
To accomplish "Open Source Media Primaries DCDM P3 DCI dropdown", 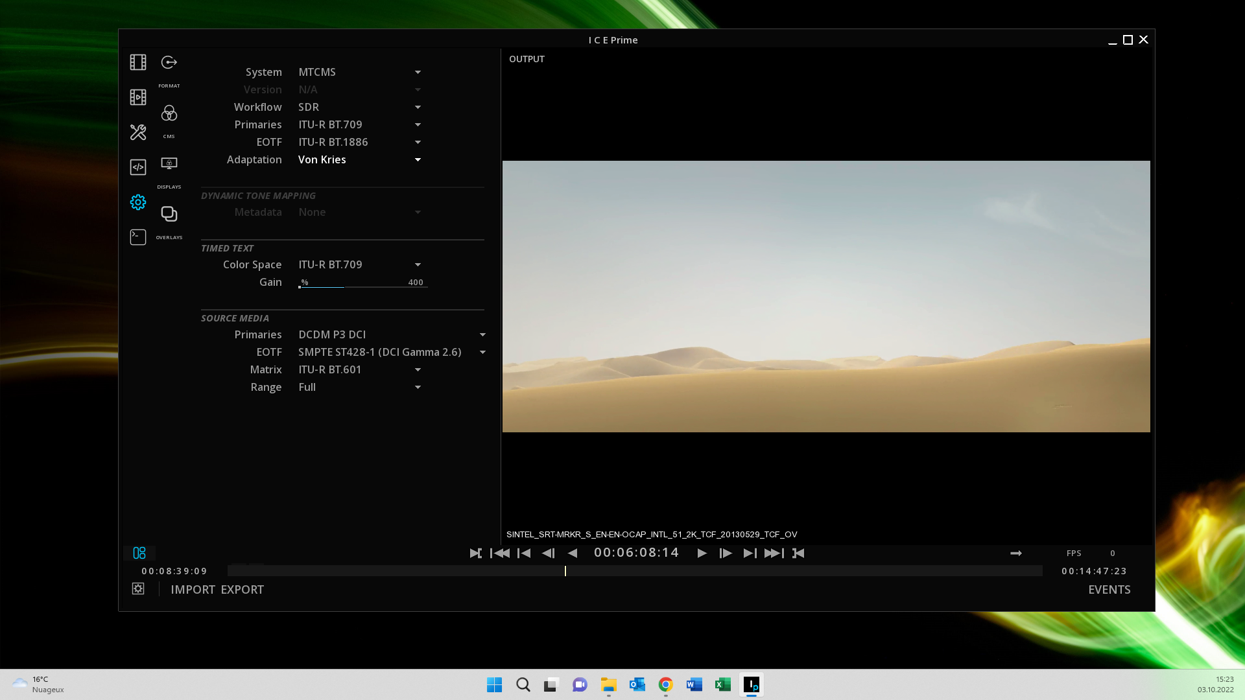I will (x=392, y=334).
